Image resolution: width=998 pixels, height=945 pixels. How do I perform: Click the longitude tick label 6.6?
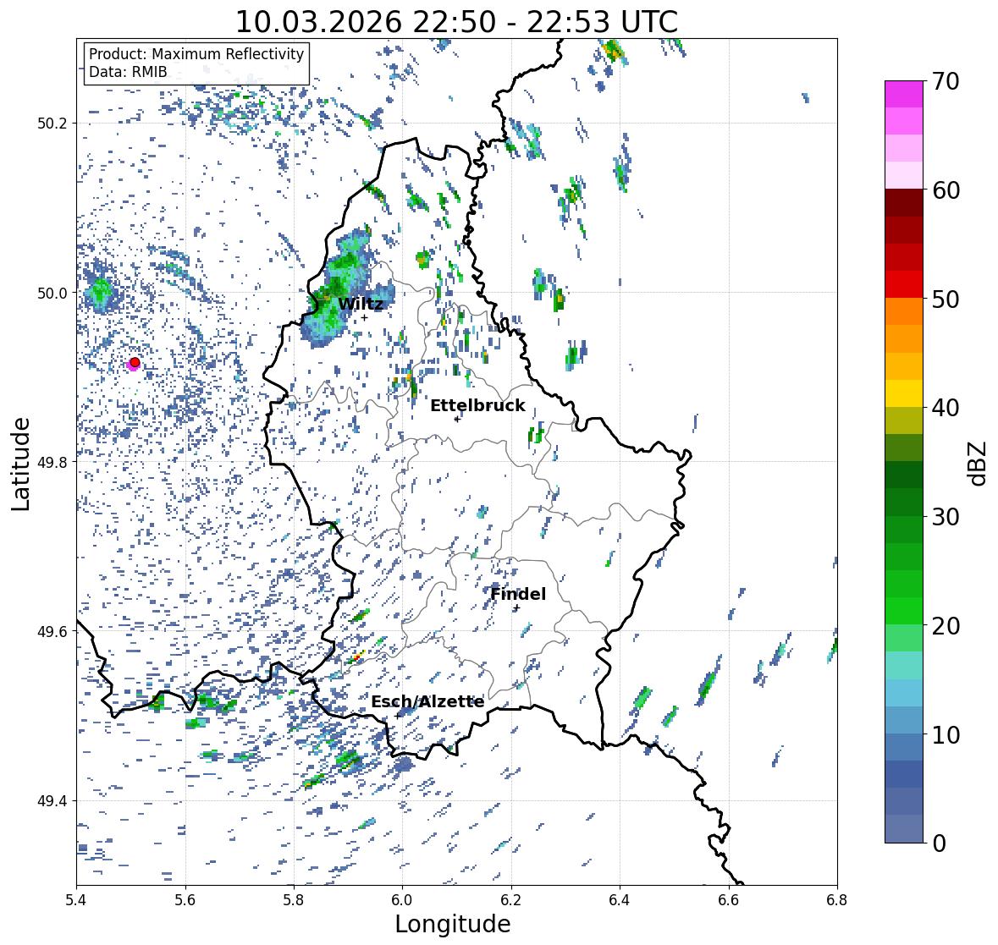pos(728,899)
